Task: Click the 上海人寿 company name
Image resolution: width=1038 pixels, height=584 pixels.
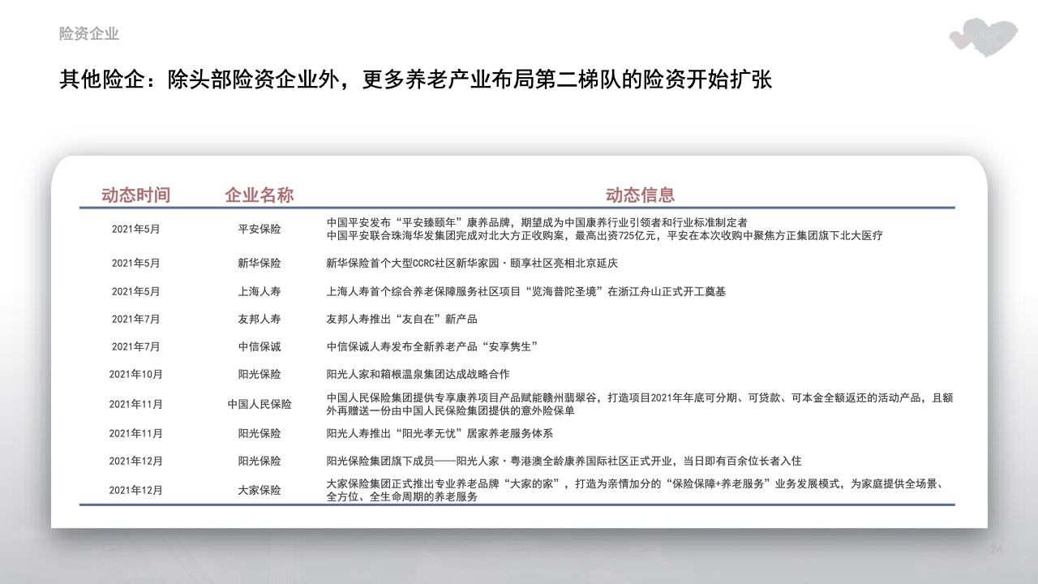Action: (259, 291)
